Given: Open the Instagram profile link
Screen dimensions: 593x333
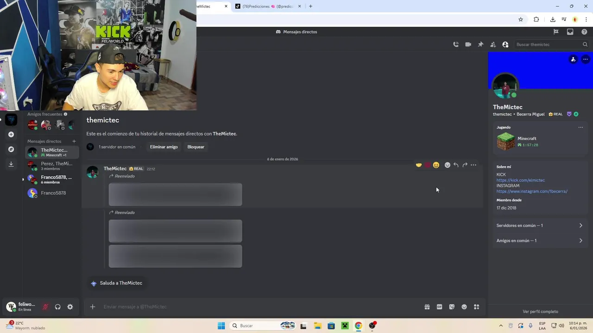Looking at the screenshot, I should [x=532, y=191].
